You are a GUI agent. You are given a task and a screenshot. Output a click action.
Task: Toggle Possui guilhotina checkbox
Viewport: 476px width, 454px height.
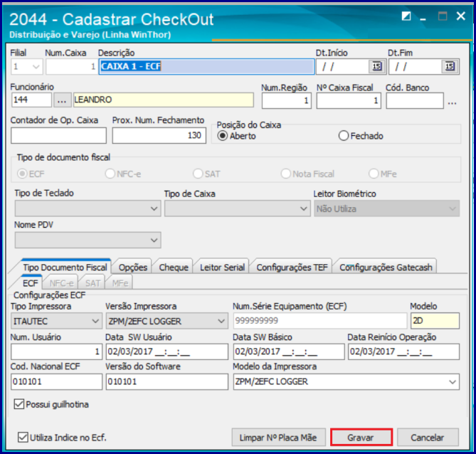19,404
